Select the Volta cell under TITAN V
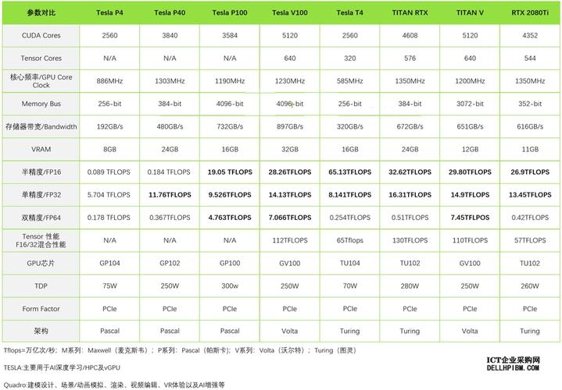The image size is (562, 390). tap(469, 331)
